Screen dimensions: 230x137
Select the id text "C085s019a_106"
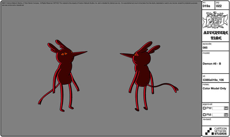point(213,80)
